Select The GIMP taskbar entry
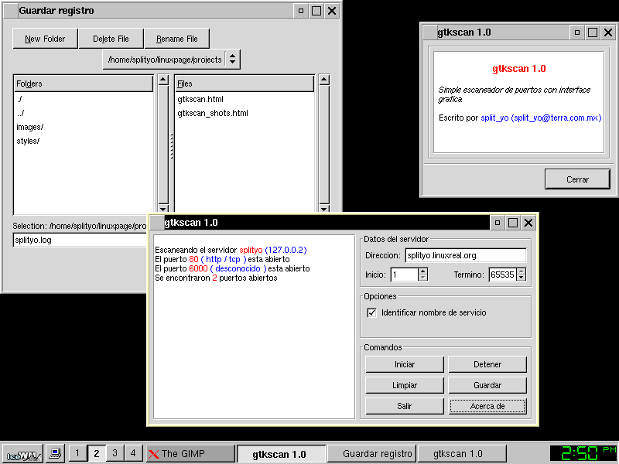Image resolution: width=619 pixels, height=464 pixels. [x=190, y=454]
